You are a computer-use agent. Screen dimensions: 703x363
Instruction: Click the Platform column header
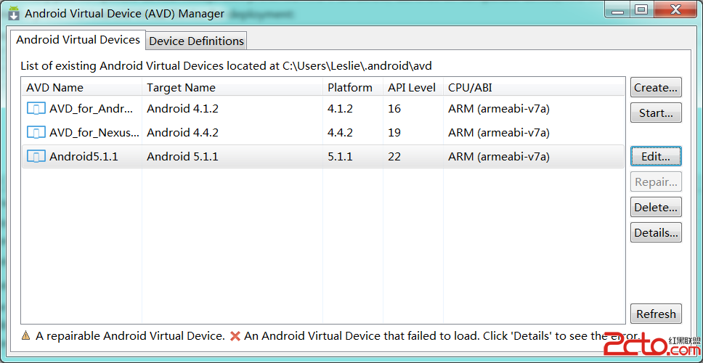click(x=349, y=87)
